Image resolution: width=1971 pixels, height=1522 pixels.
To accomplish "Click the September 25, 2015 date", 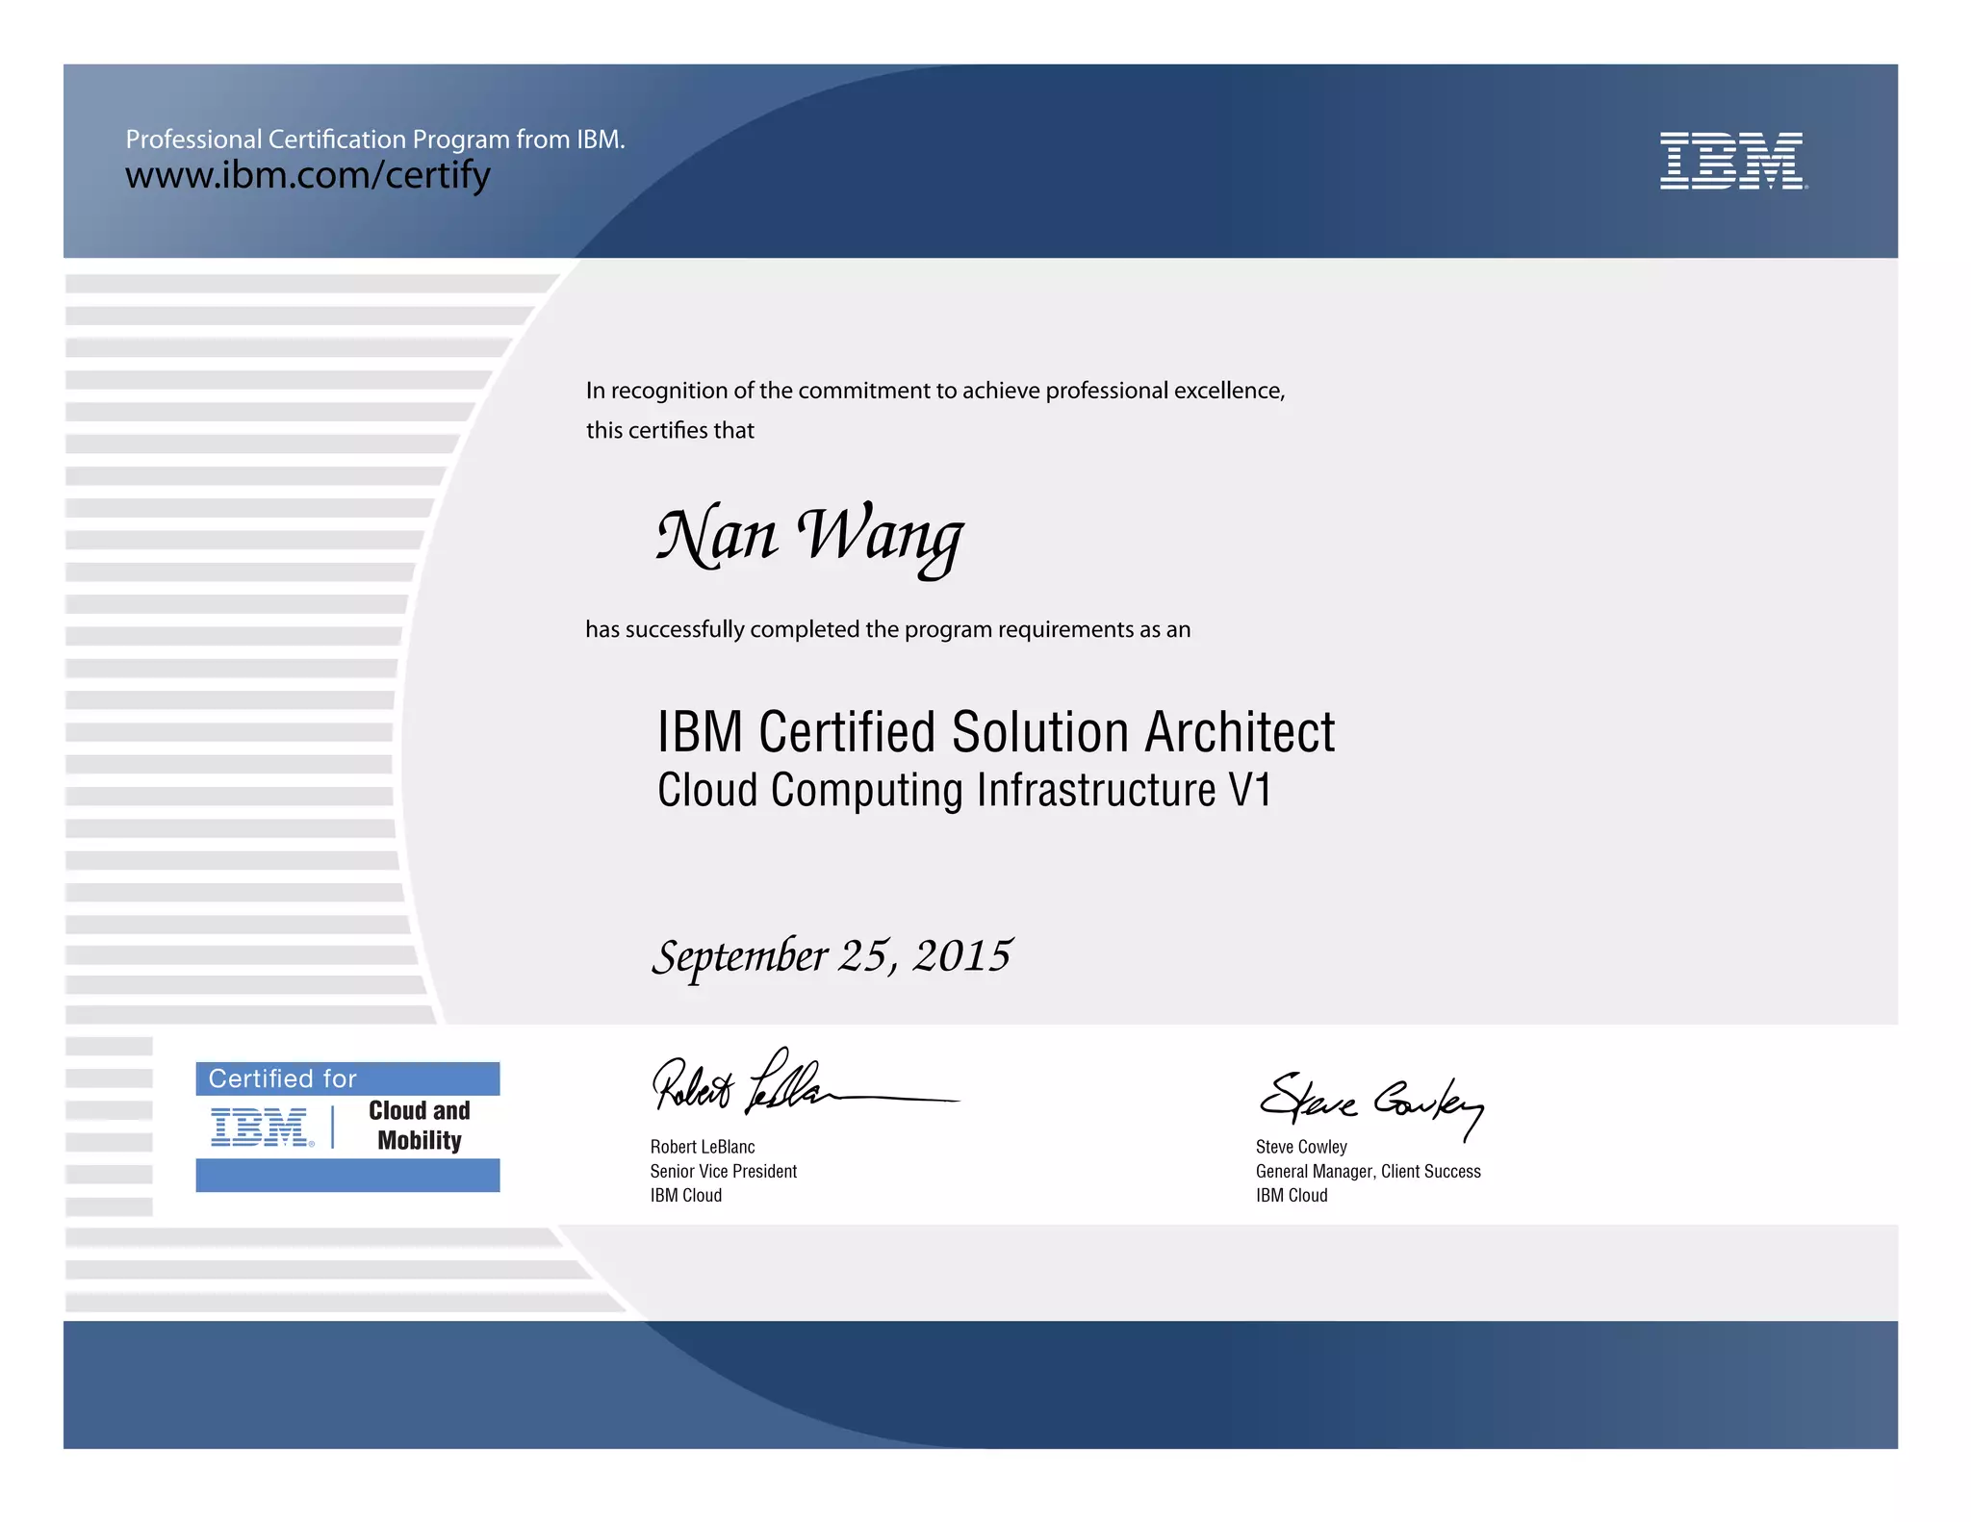I will [x=832, y=956].
